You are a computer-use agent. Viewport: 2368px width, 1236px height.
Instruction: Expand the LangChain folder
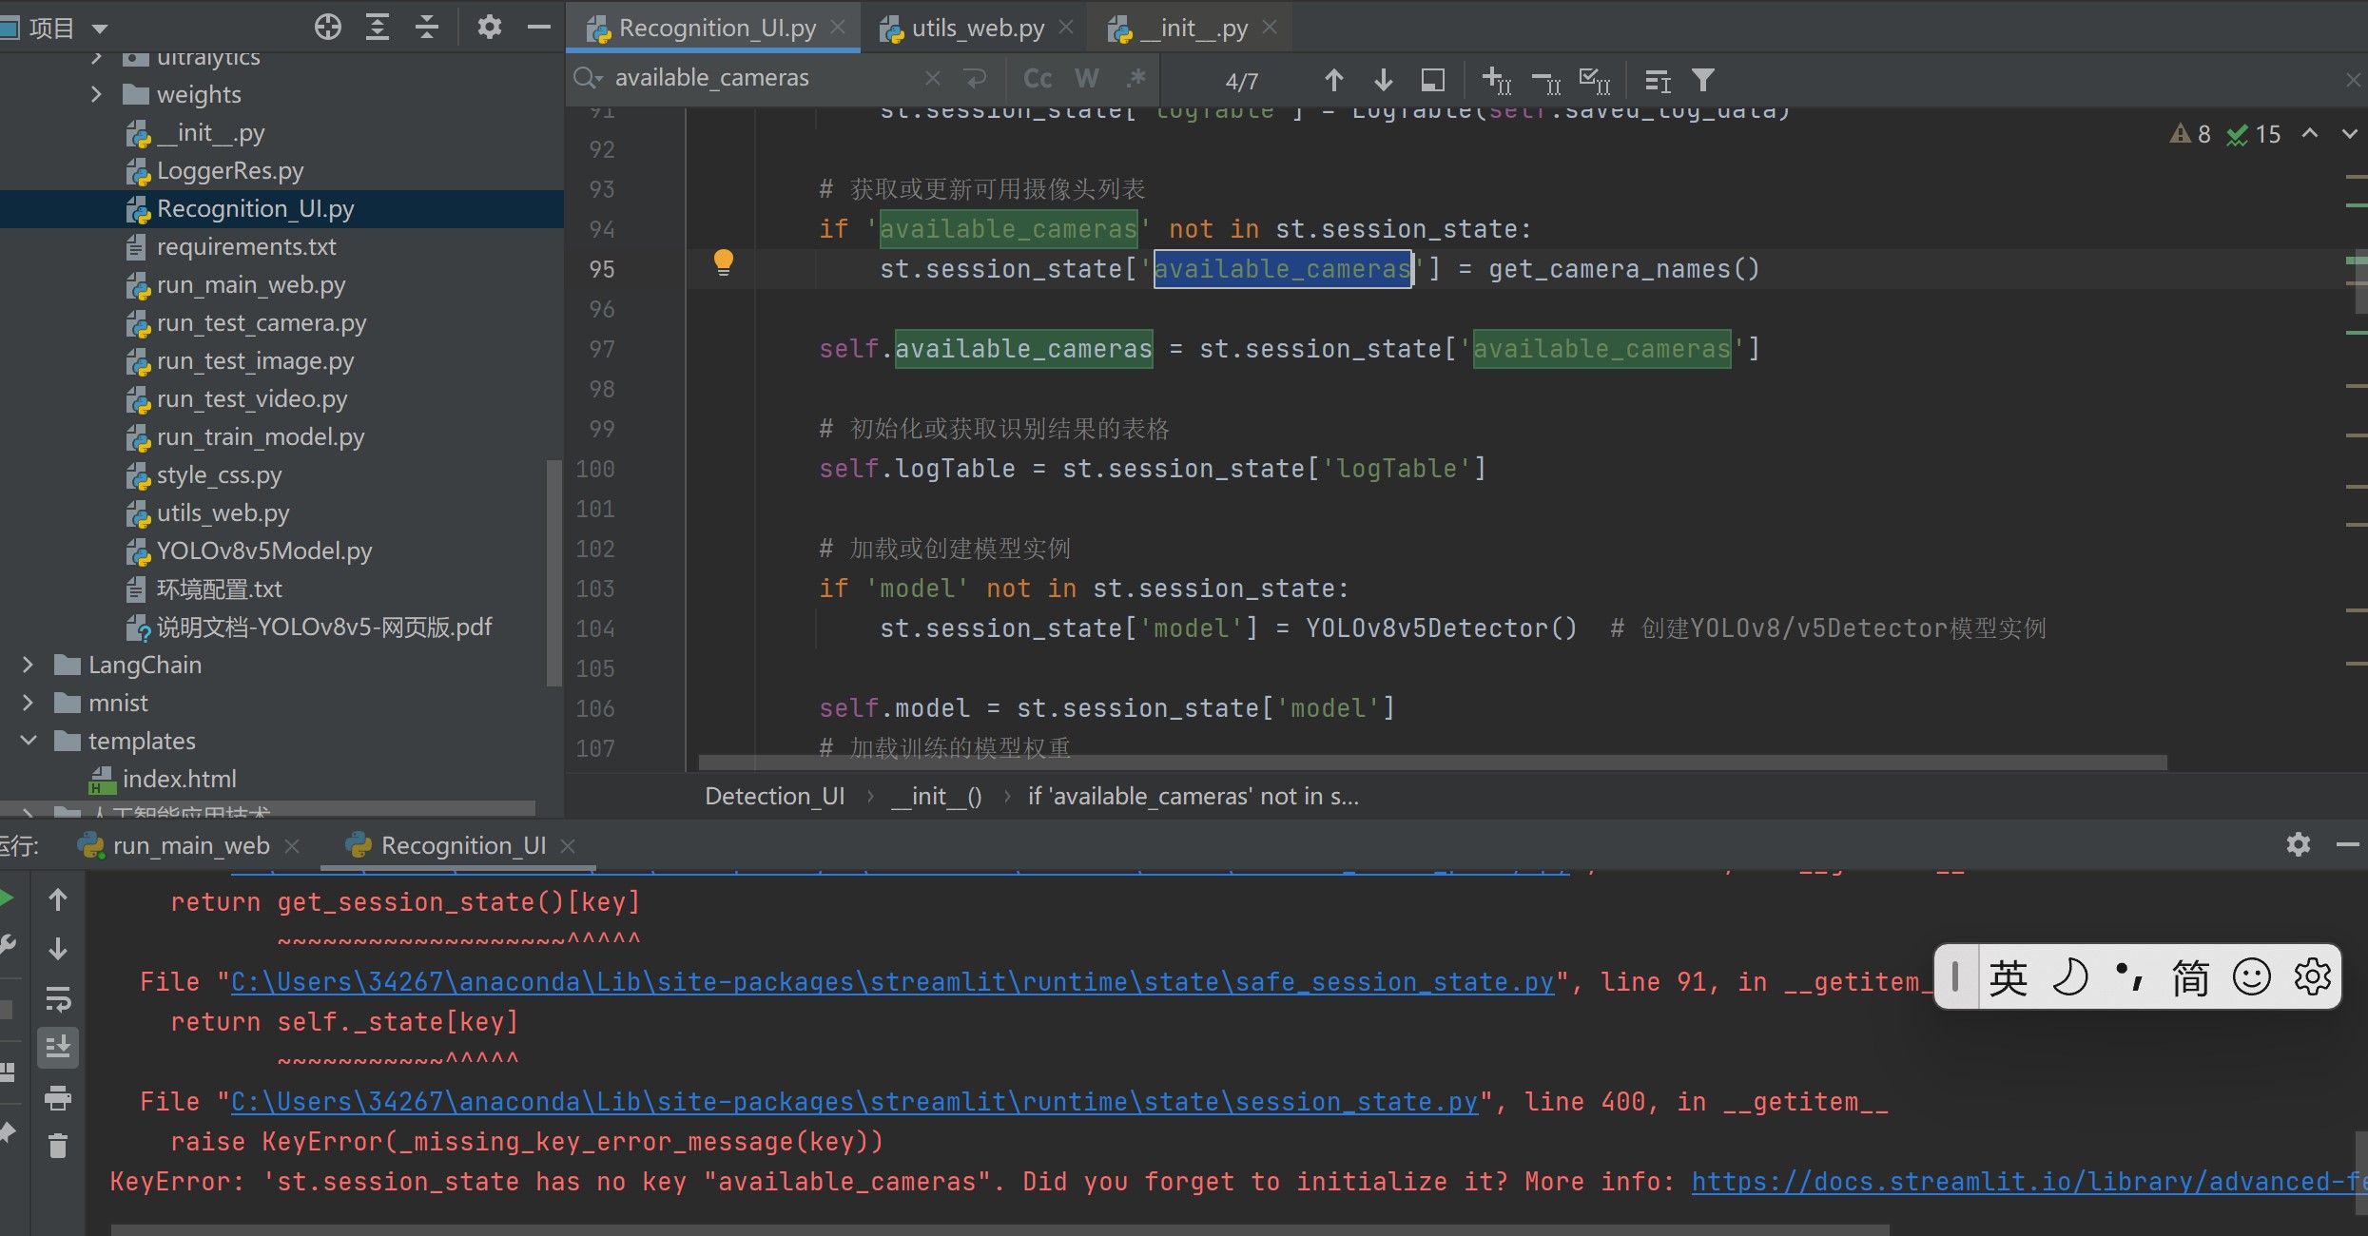pyautogui.click(x=28, y=665)
